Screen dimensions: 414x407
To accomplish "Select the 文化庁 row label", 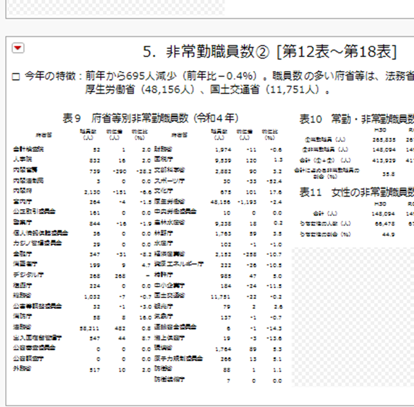I will 164,191.
